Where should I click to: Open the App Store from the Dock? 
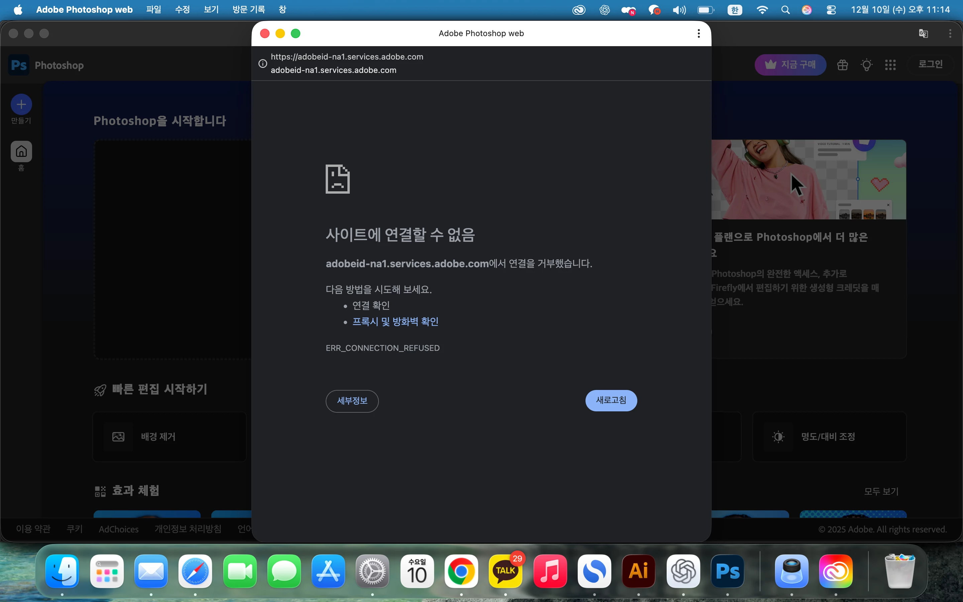pos(328,571)
